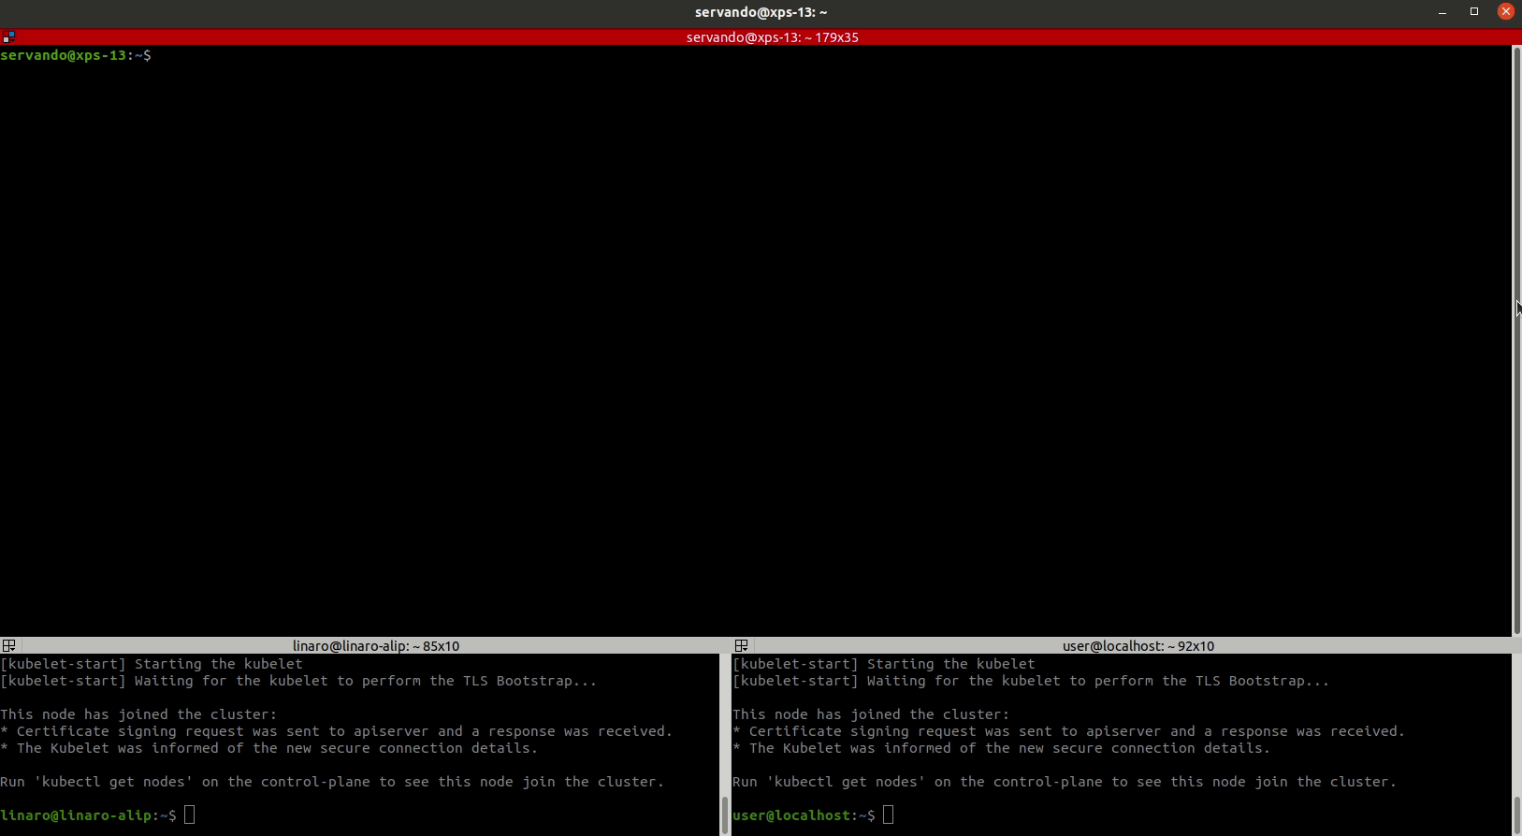The image size is (1522, 836).
Task: Click the green servando@xps-13 shell prompt
Action: tap(67, 55)
